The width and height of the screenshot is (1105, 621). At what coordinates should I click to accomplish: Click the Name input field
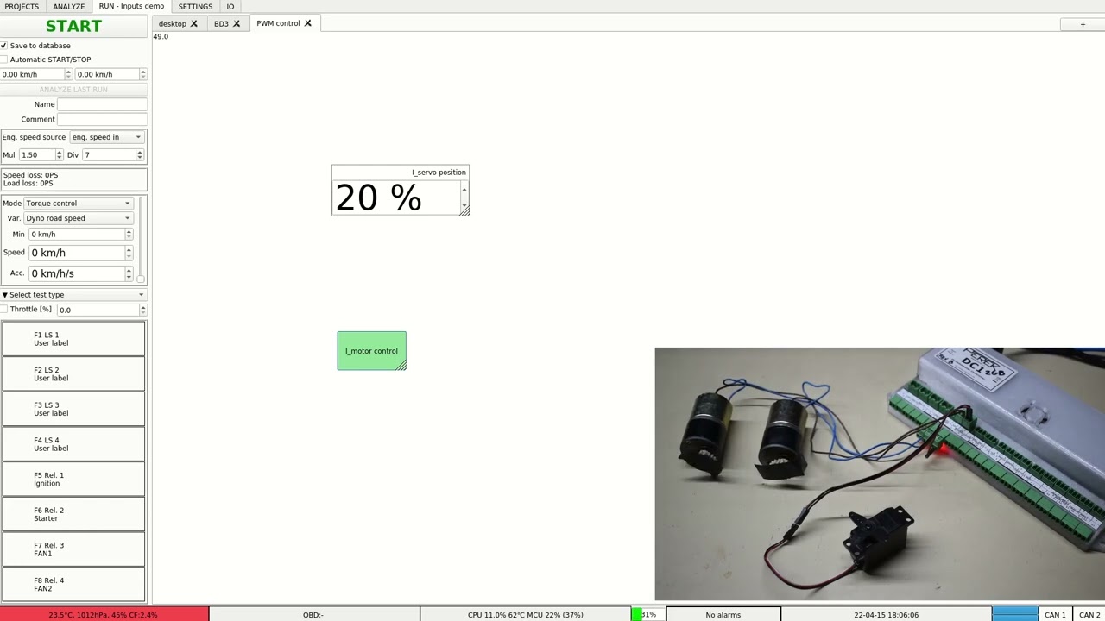[102, 104]
